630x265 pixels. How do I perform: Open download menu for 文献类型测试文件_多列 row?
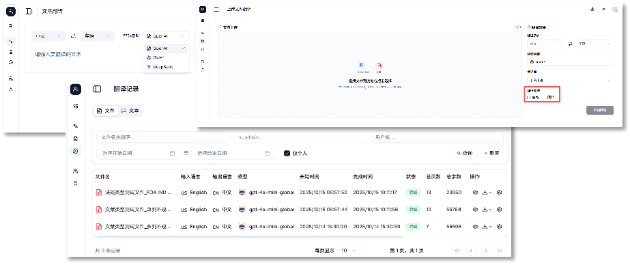487,227
